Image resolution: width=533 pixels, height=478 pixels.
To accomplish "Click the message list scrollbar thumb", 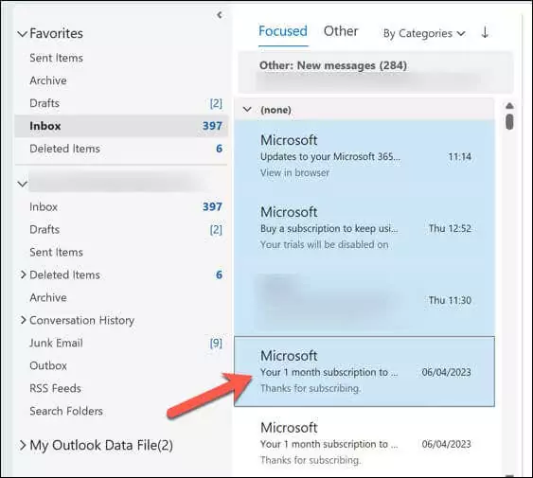I will pos(509,122).
